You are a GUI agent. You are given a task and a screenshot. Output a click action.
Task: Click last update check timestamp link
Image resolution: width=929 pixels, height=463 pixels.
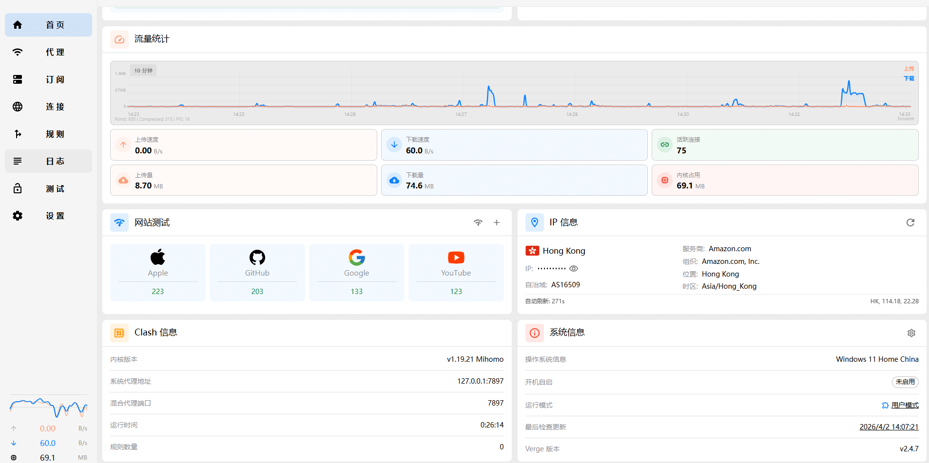(x=889, y=427)
